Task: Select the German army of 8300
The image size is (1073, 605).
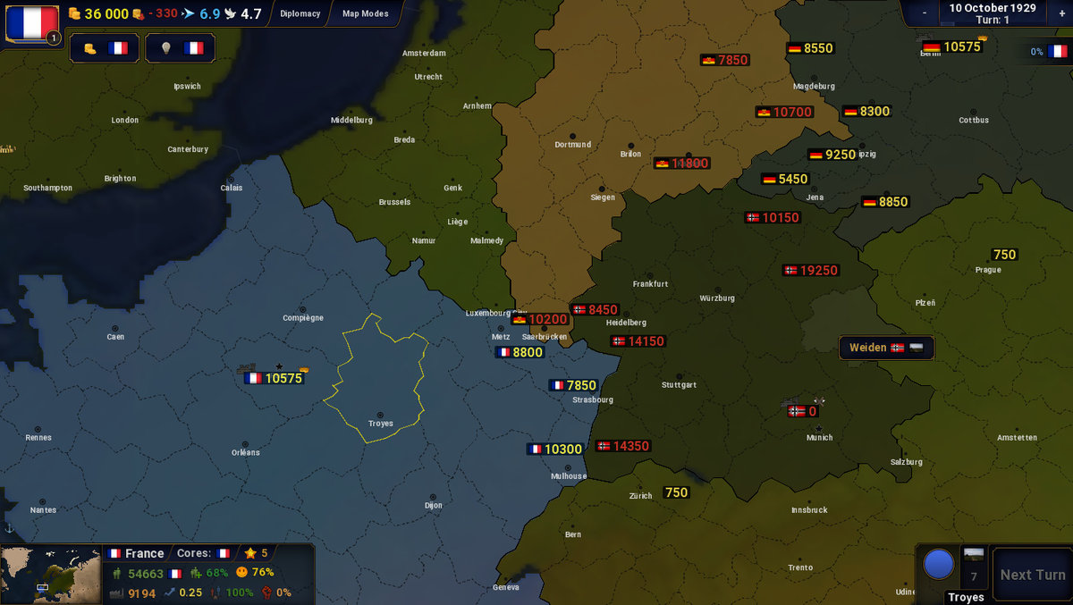Action: click(x=867, y=111)
